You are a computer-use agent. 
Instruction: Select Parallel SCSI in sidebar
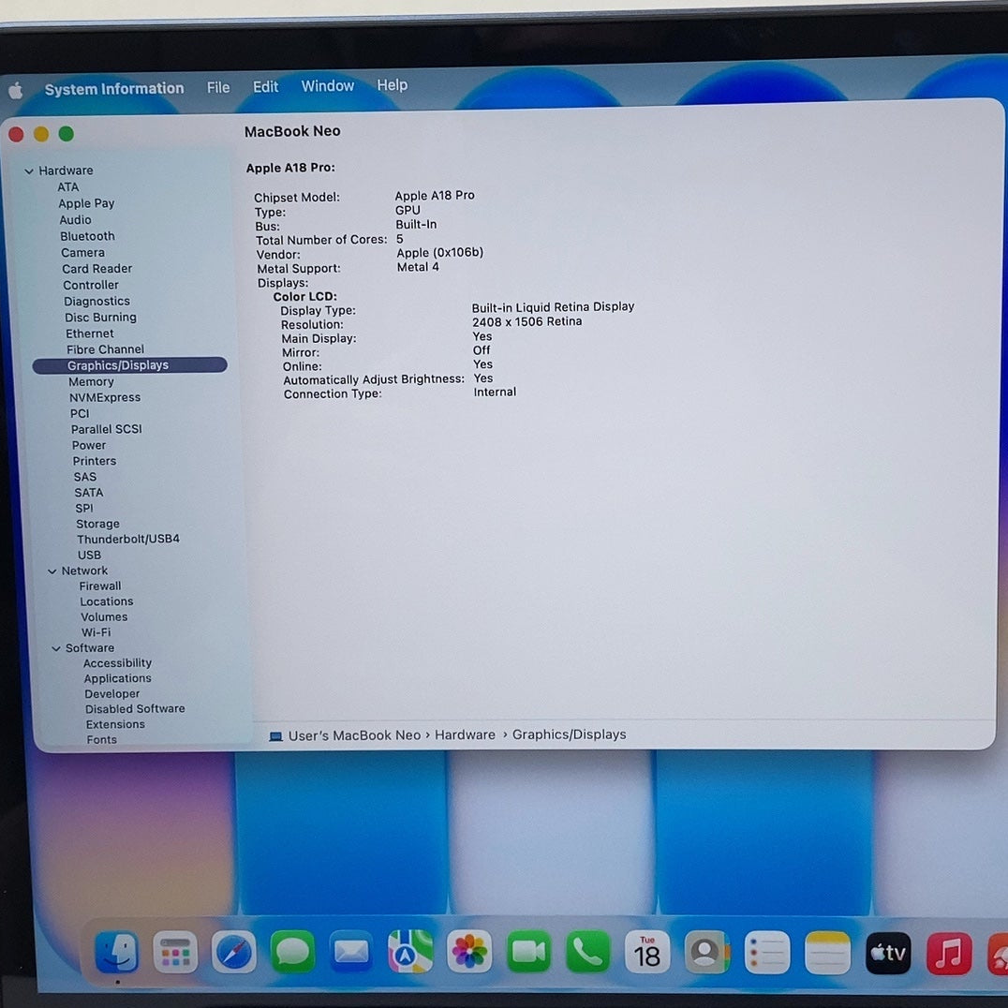coord(107,429)
